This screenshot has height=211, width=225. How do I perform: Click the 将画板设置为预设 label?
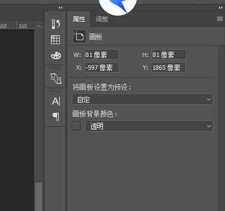coord(102,87)
